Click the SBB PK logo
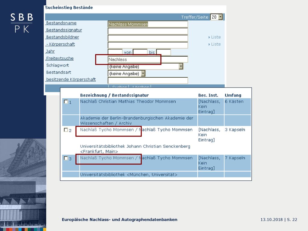The image size is (308, 231). [x=22, y=23]
